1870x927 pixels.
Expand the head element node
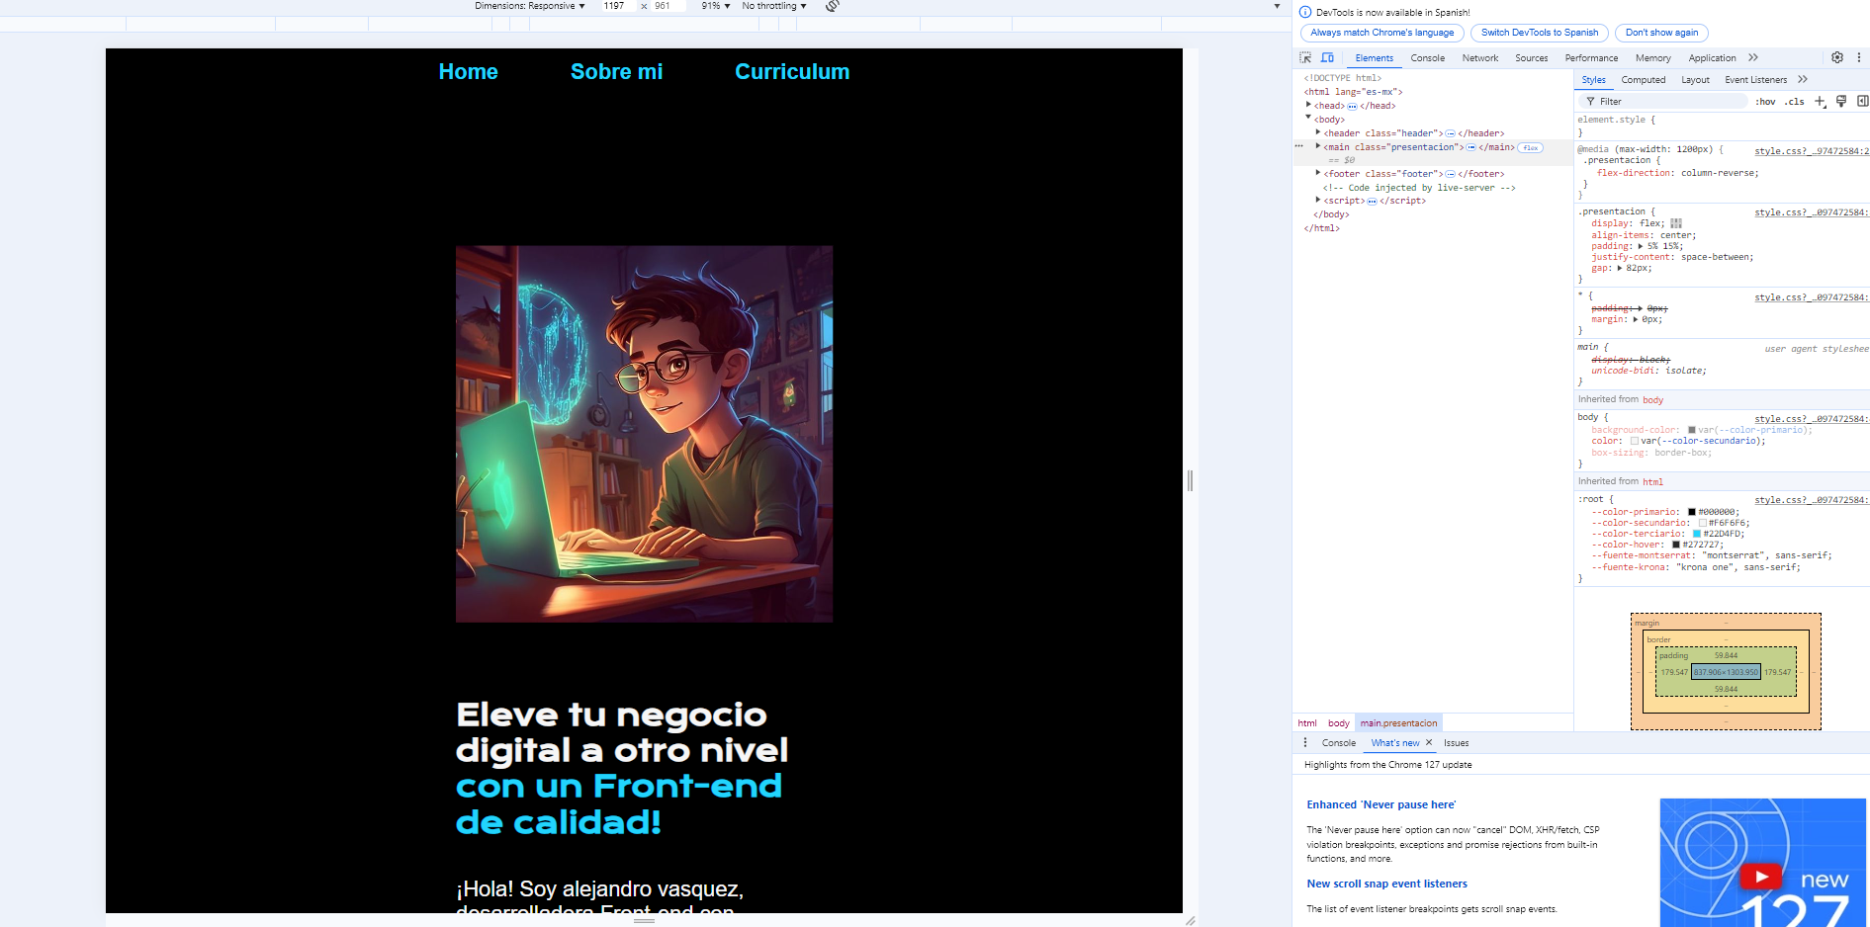tap(1308, 105)
